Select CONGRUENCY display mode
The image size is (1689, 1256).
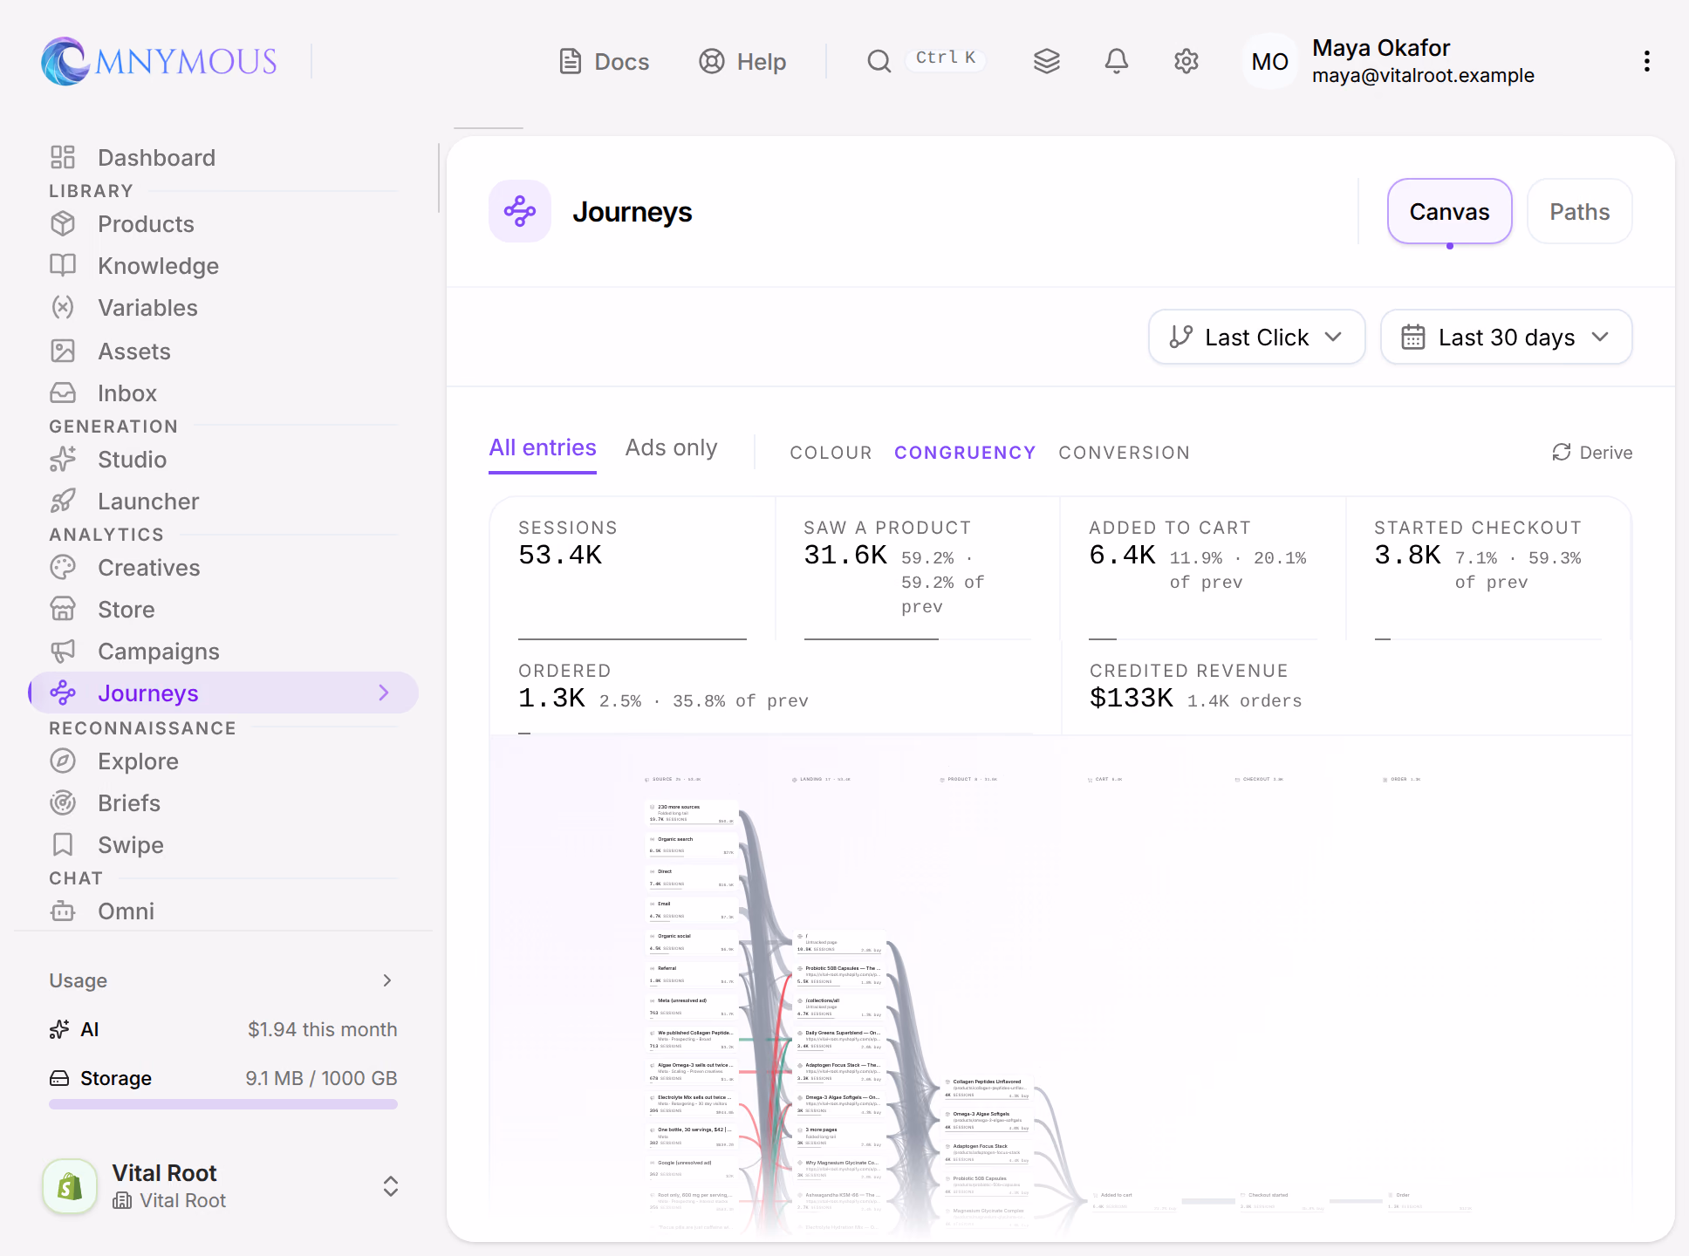pos(965,453)
